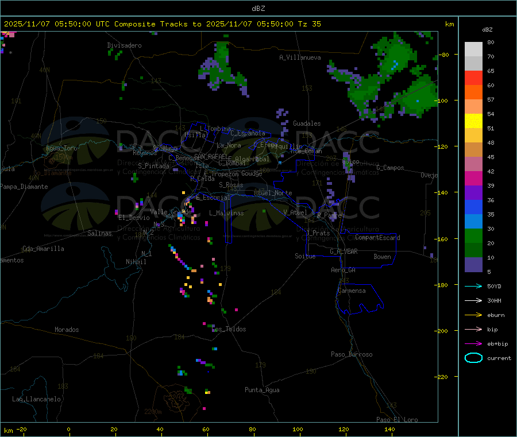Click the Nihuil map label

click(x=136, y=262)
